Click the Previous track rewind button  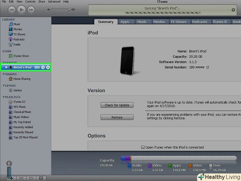12,10
